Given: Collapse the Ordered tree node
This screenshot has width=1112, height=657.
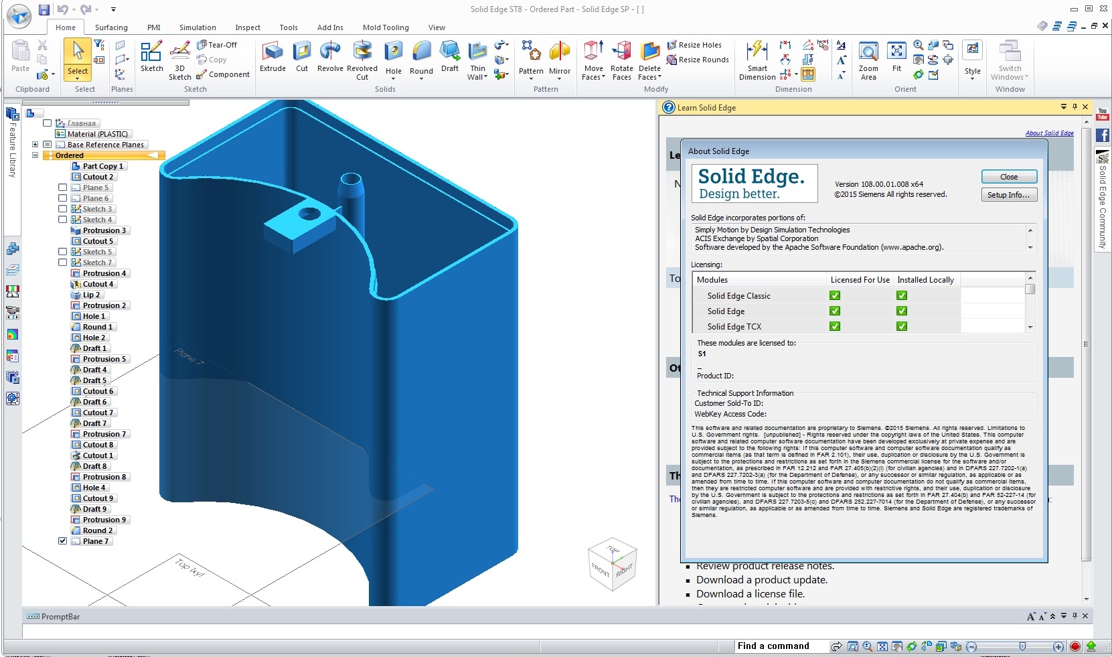Looking at the screenshot, I should (35, 155).
